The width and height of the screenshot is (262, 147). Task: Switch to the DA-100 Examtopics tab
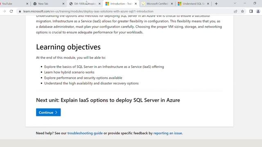(x=85, y=4)
